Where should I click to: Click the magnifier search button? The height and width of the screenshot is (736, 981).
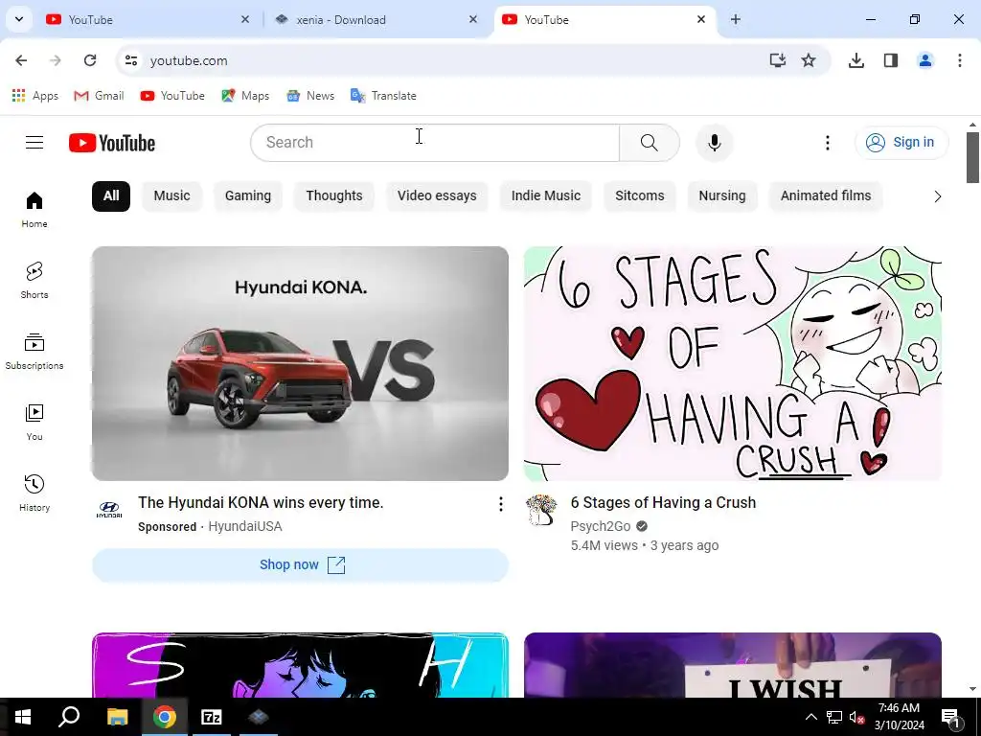tap(650, 143)
